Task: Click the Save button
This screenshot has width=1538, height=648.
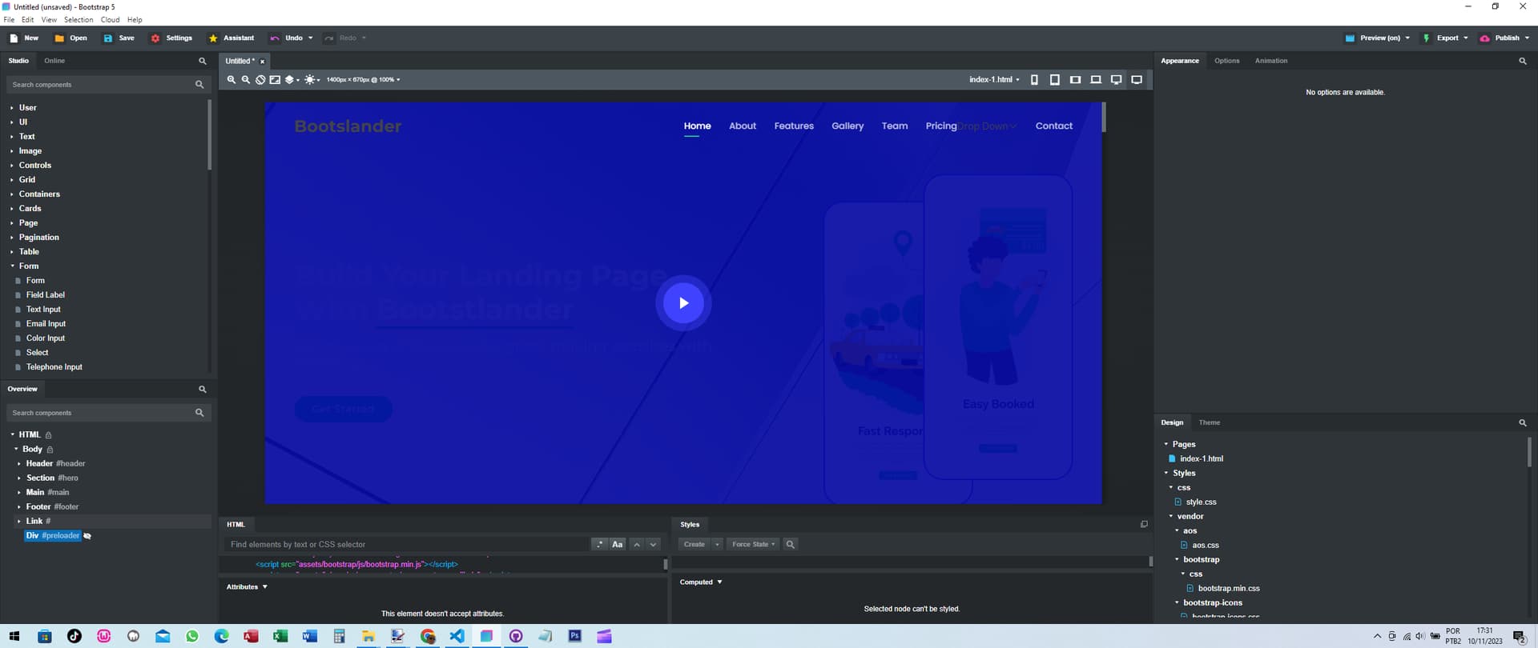Action: click(x=119, y=38)
